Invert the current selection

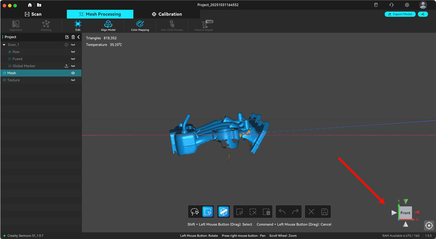[239, 211]
